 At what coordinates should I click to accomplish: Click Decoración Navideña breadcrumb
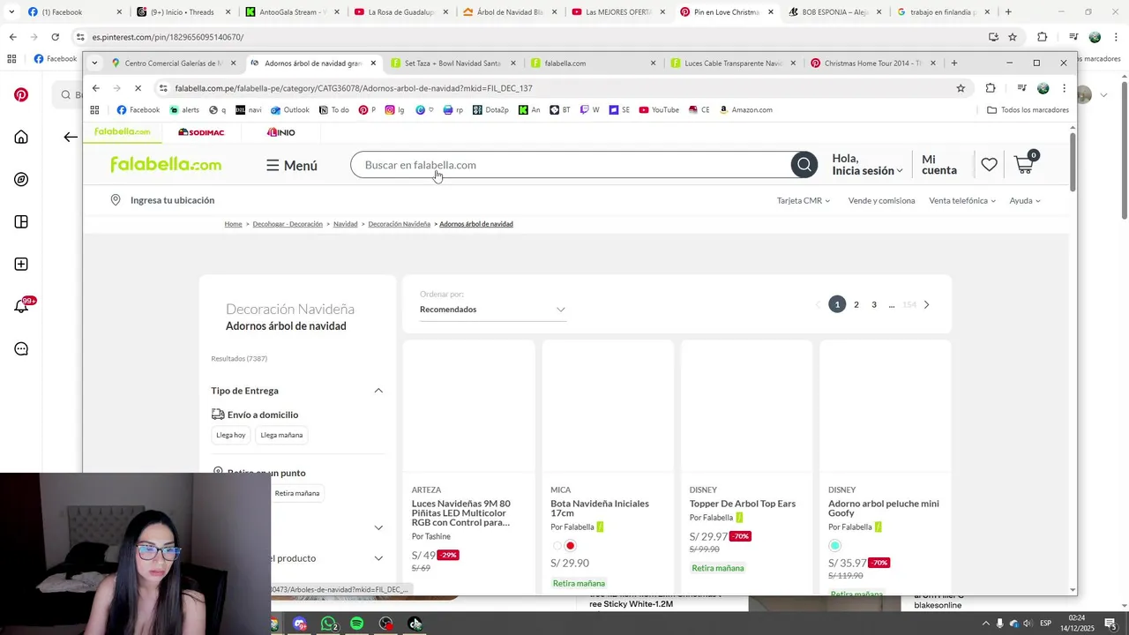tap(399, 224)
